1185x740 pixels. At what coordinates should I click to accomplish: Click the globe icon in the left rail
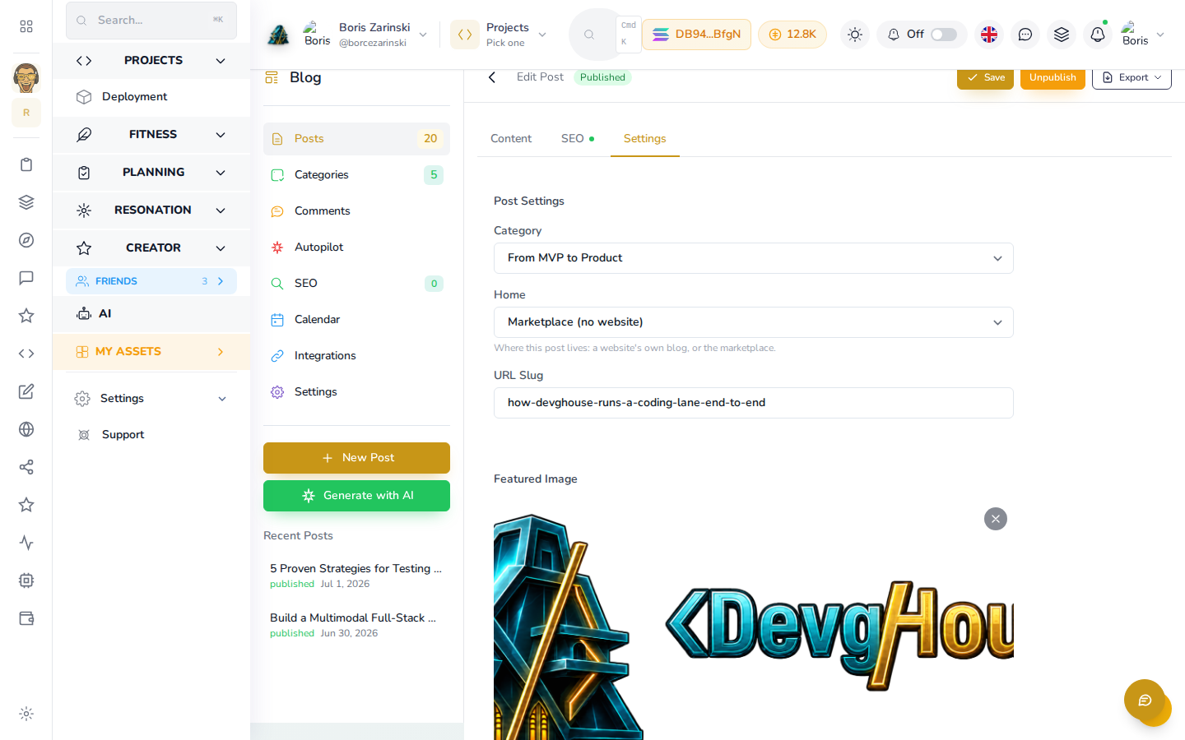point(26,429)
